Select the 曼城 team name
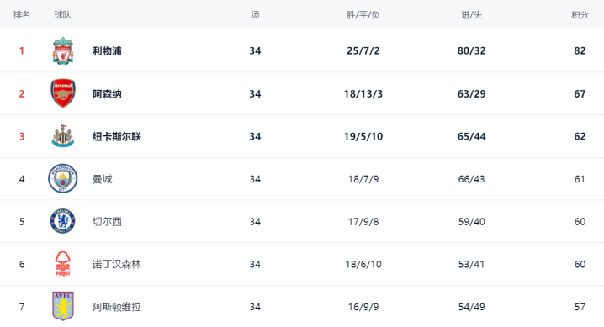This screenshot has width=604, height=327. [x=103, y=179]
